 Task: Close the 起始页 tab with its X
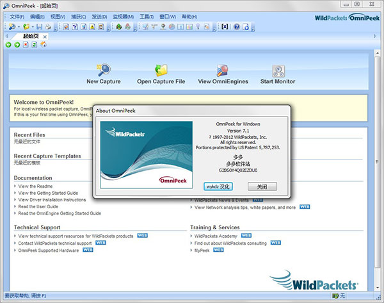(45, 37)
